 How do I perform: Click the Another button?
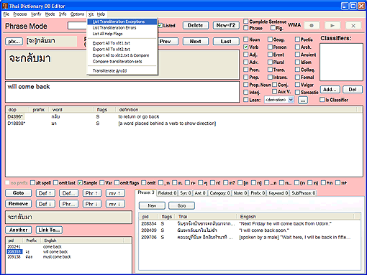19,230
